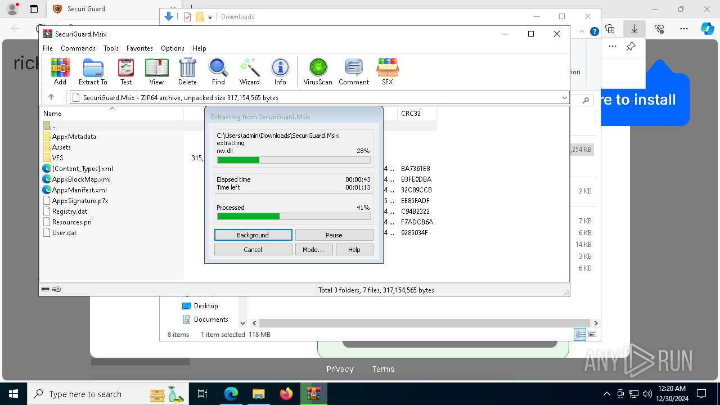Click the Name column header
The height and width of the screenshot is (405, 720).
coord(111,113)
